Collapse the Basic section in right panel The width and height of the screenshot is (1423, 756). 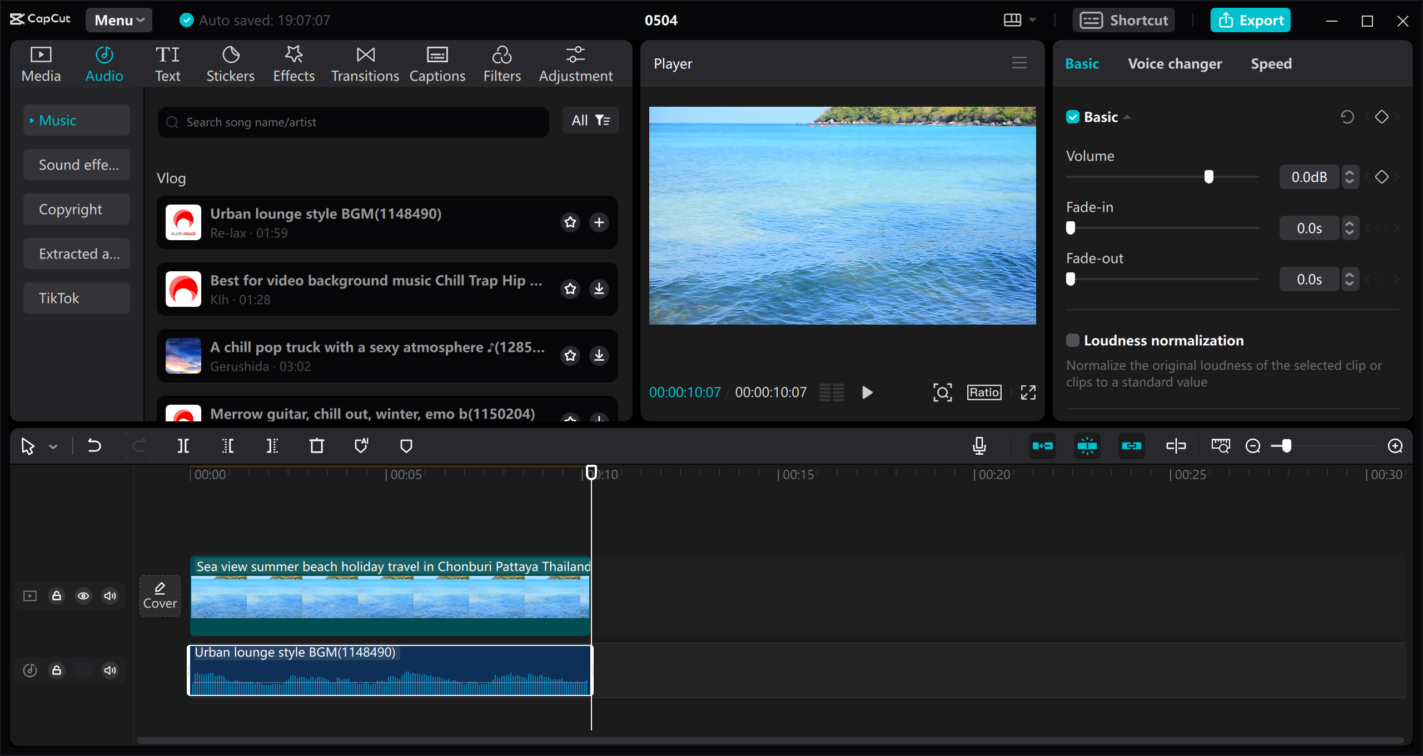pos(1128,117)
